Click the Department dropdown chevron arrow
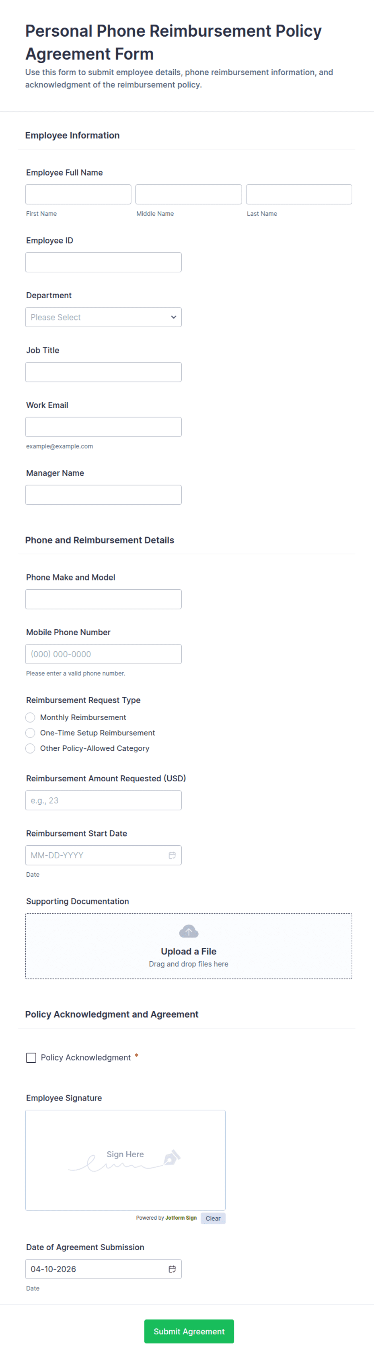The width and height of the screenshot is (374, 1363). click(x=173, y=317)
